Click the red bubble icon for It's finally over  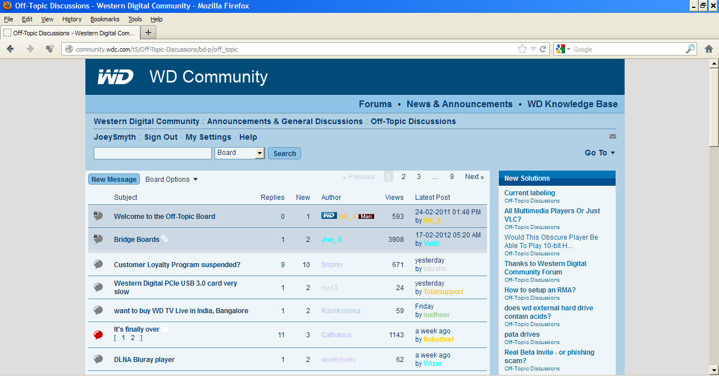(x=98, y=335)
